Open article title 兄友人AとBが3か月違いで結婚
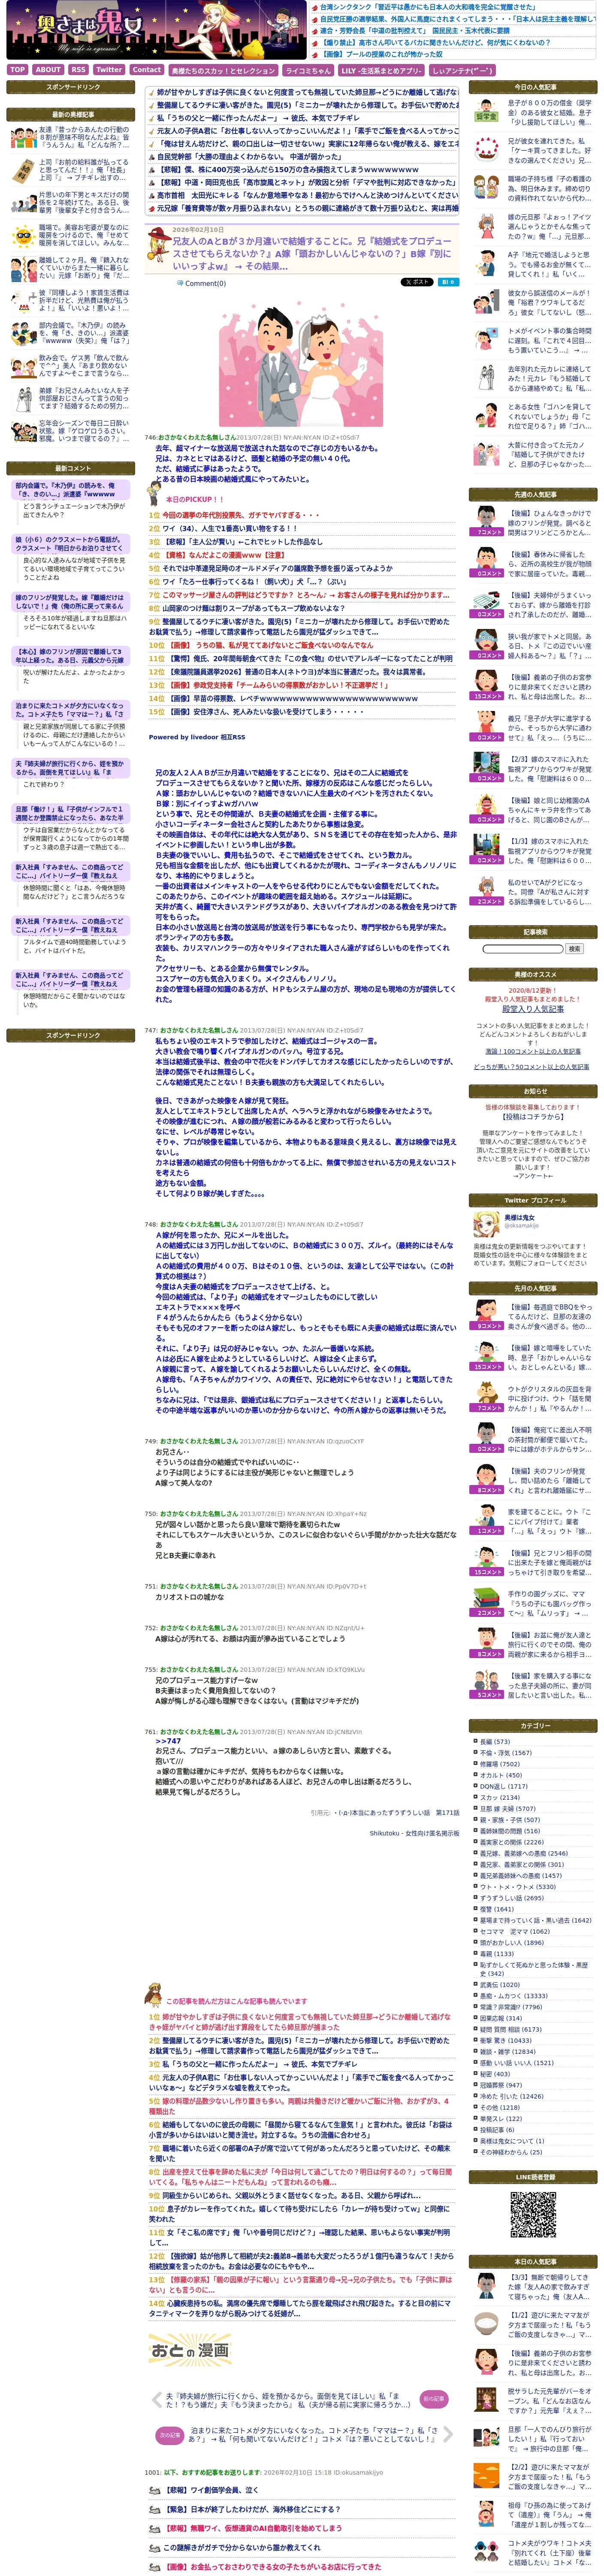The width and height of the screenshot is (604, 2576). pos(311,254)
